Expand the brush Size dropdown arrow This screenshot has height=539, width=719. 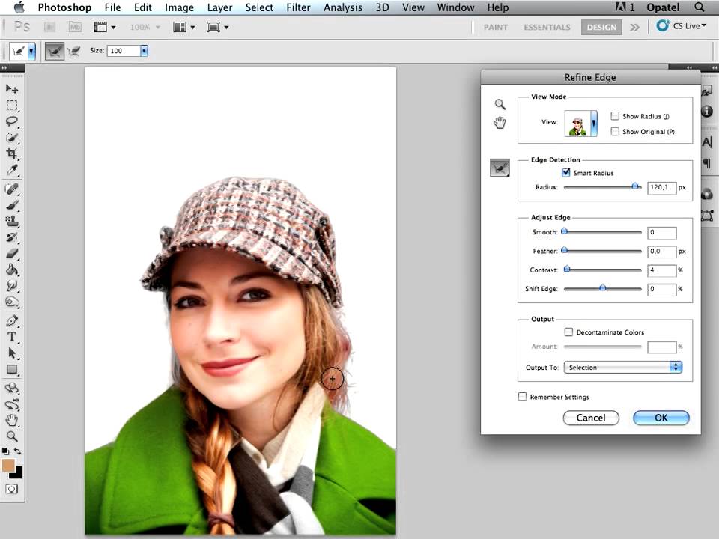(144, 51)
